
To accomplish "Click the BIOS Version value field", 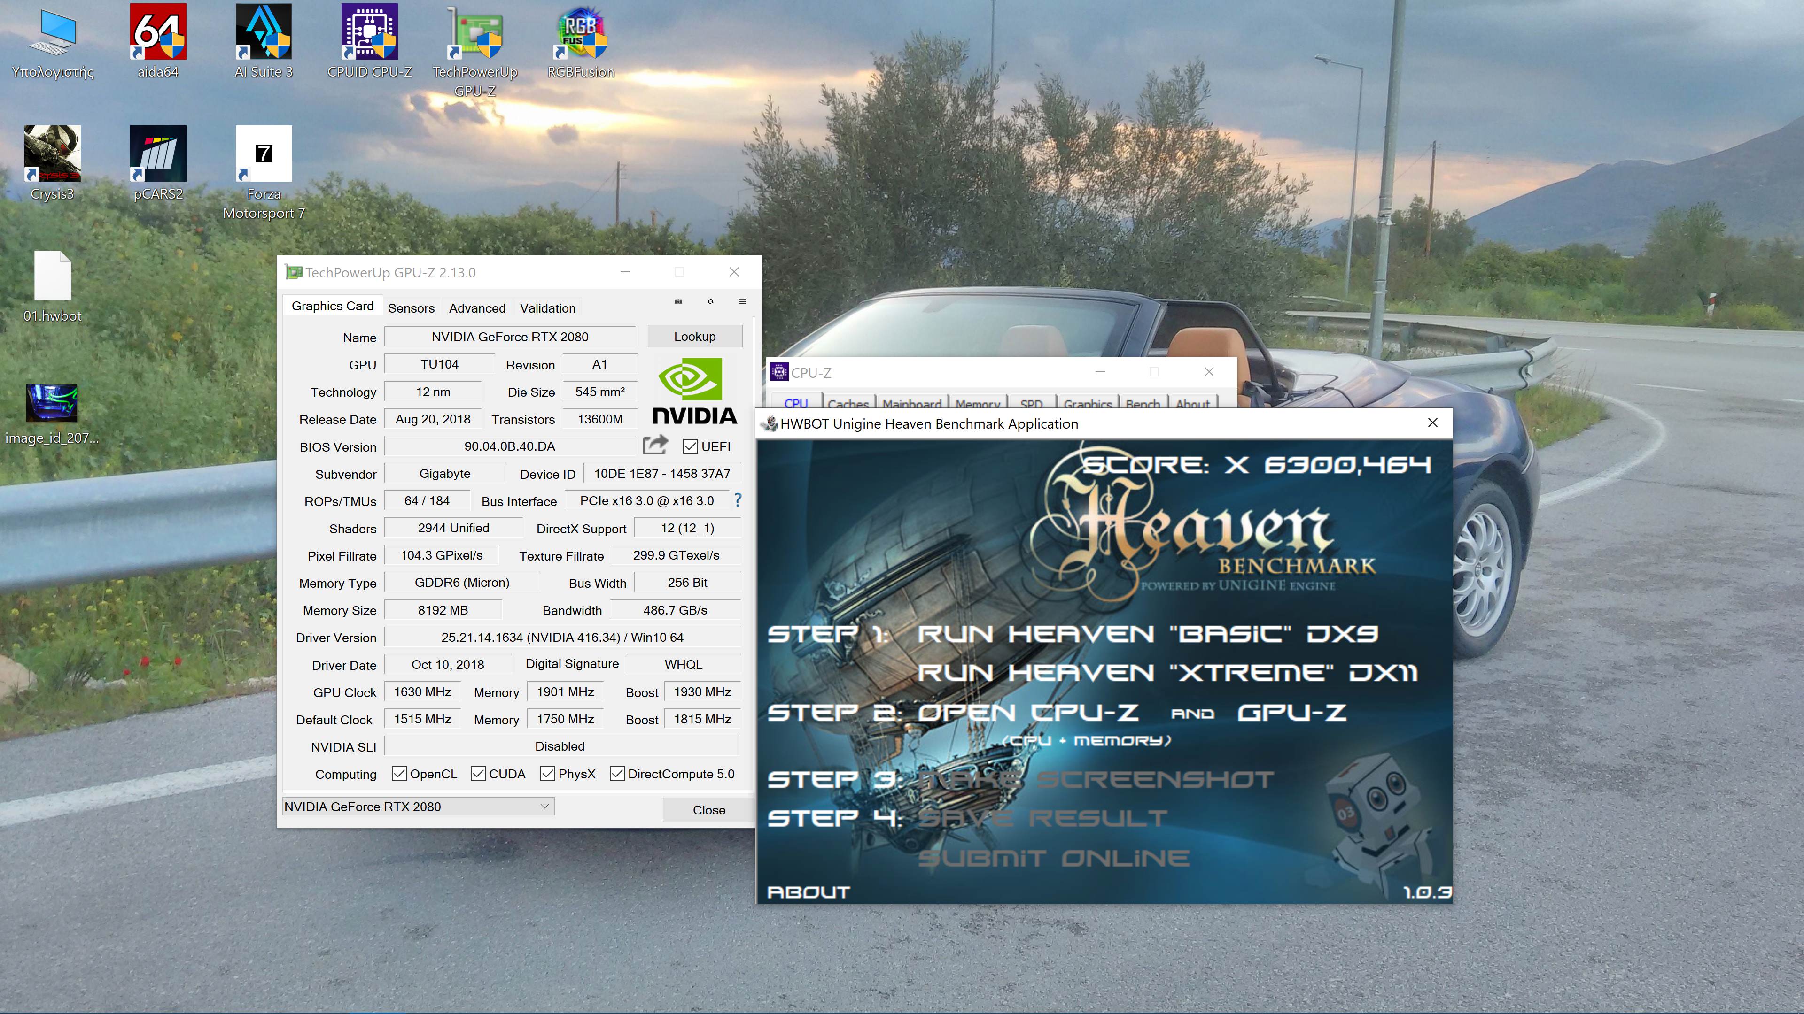I will [510, 446].
